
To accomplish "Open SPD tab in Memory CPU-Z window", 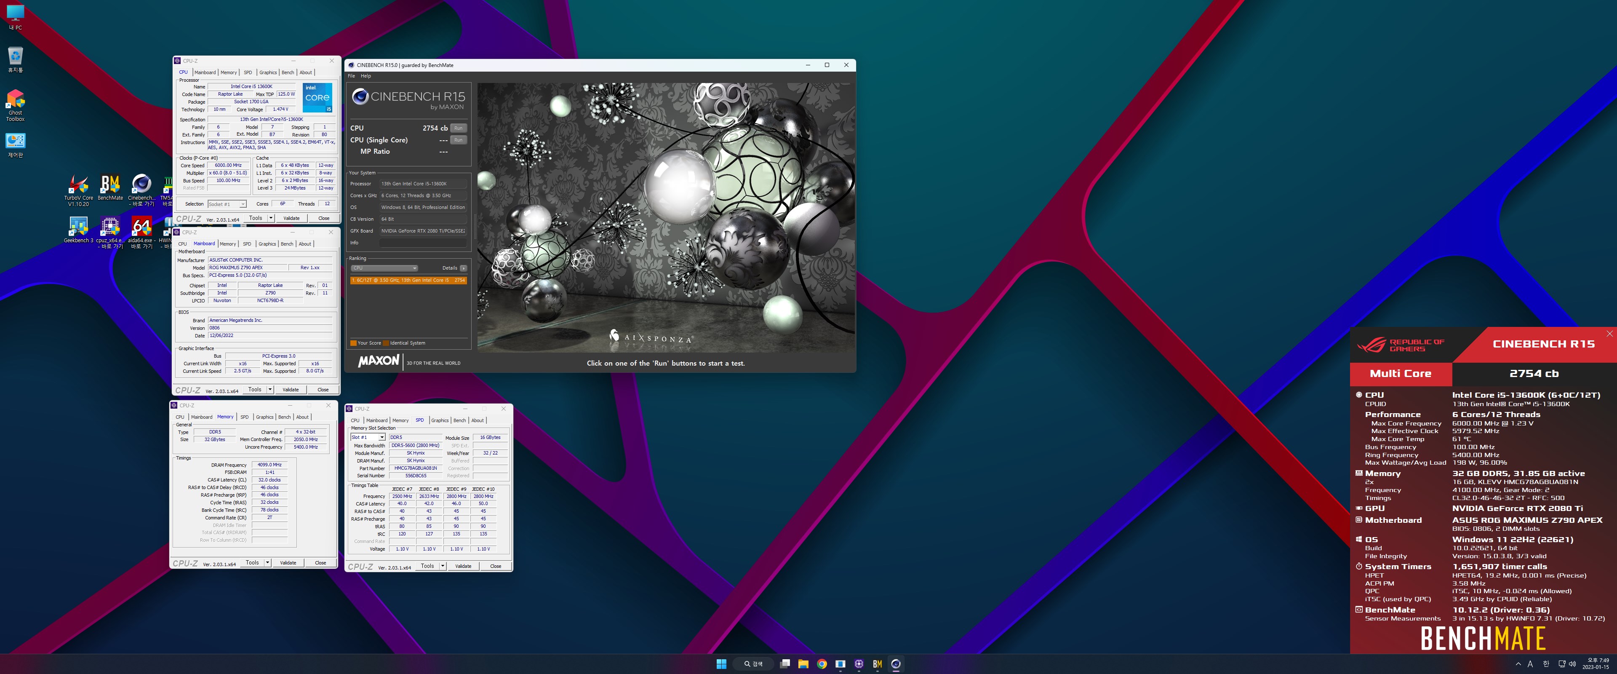I will pyautogui.click(x=244, y=417).
